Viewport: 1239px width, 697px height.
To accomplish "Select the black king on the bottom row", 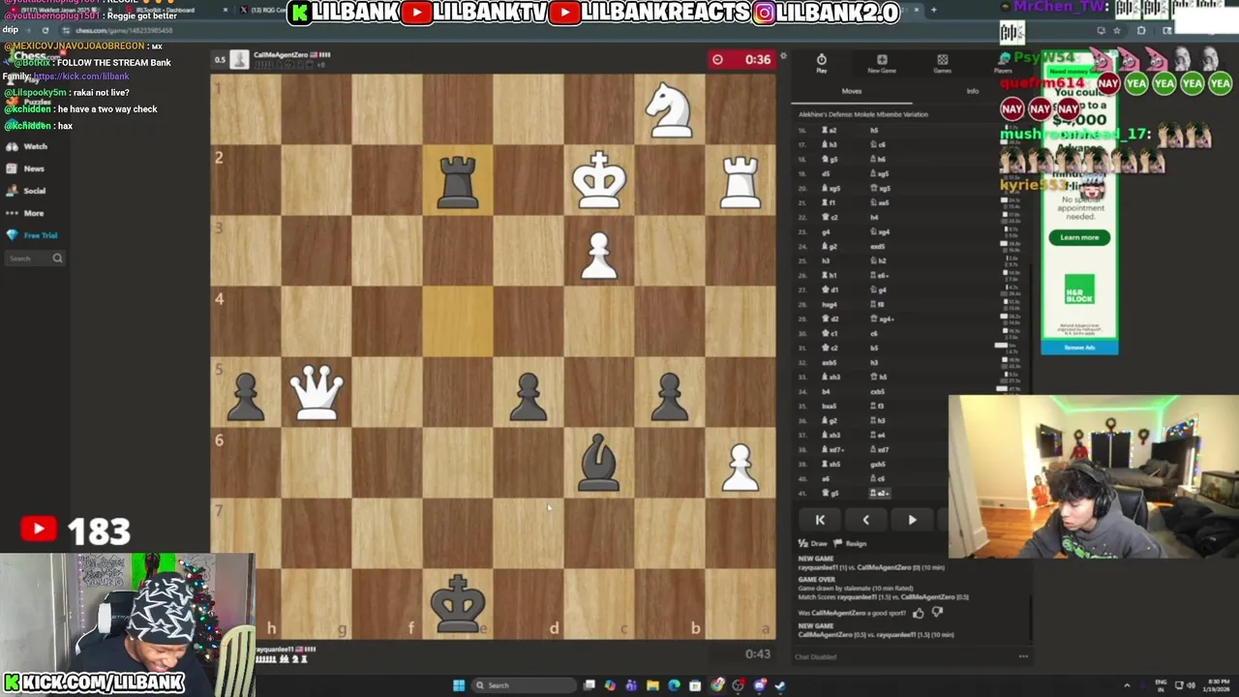I will (458, 604).
